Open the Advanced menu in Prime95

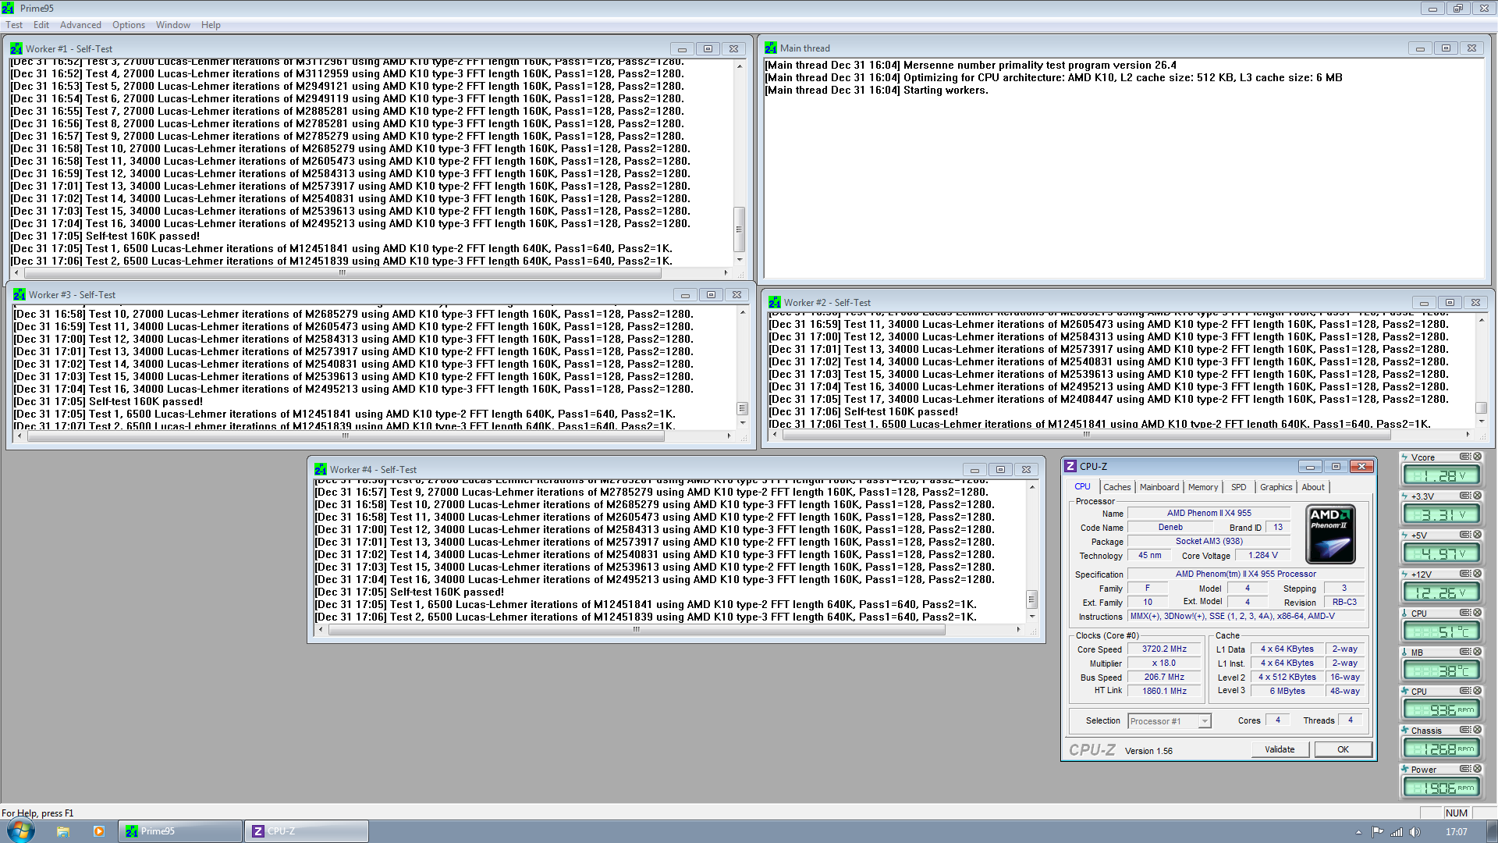(x=80, y=25)
